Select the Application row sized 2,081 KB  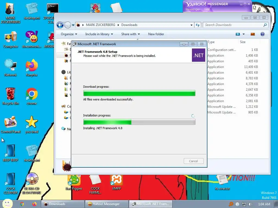coord(232,101)
